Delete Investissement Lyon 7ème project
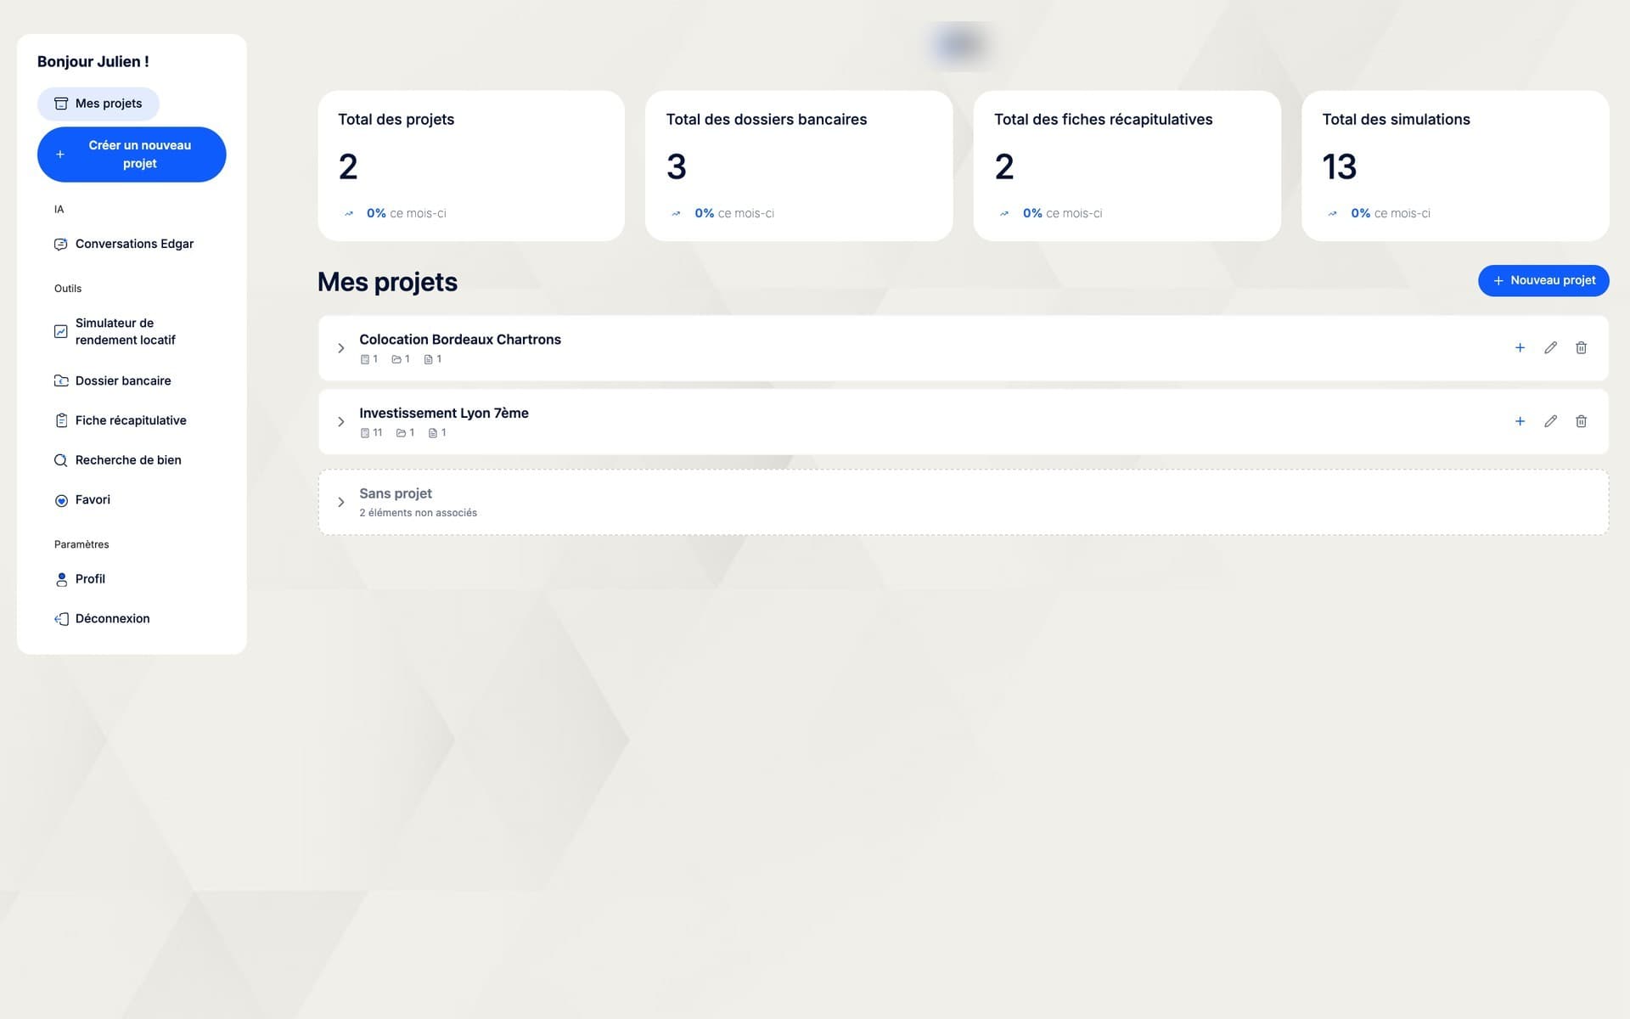The width and height of the screenshot is (1630, 1019). pyautogui.click(x=1582, y=421)
